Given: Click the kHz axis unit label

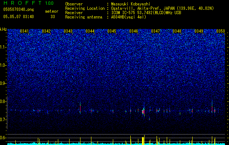Looking at the screenshot, I should click(x=3, y=29).
